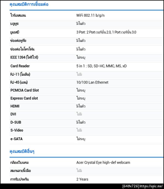Image resolution: width=164 pixels, height=189 pixels.
Task: Open the upic.me watermark link
Action: [151, 186]
